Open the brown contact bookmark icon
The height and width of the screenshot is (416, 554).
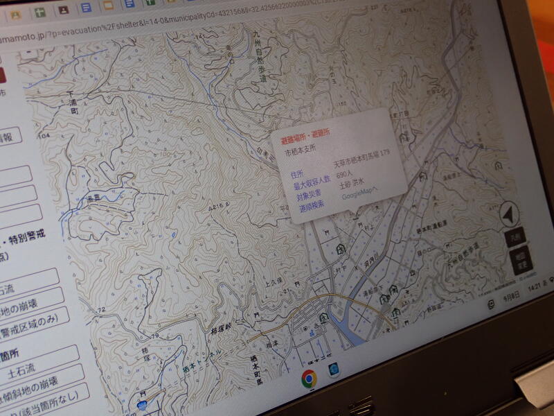[x=63, y=10]
